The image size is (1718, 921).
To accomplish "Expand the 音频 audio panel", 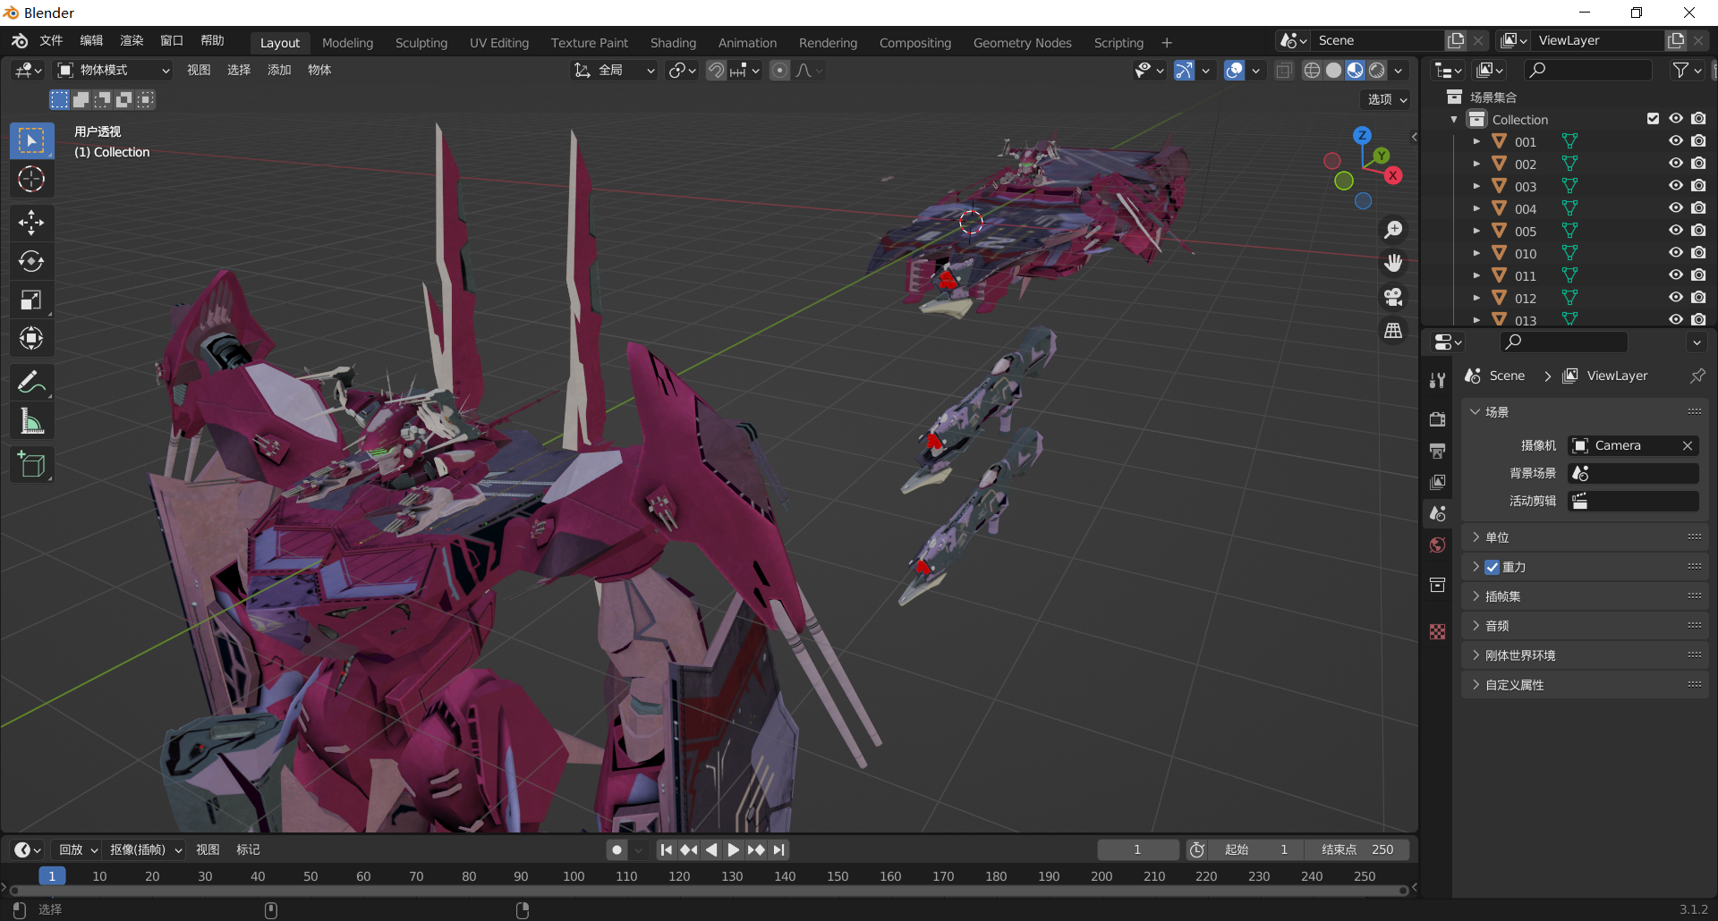I will (x=1585, y=626).
